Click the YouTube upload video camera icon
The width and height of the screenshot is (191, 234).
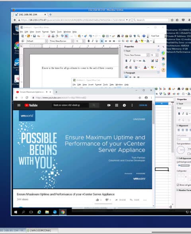tap(109, 105)
